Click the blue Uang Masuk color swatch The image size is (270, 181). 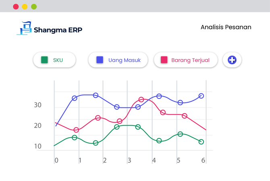pos(100,60)
